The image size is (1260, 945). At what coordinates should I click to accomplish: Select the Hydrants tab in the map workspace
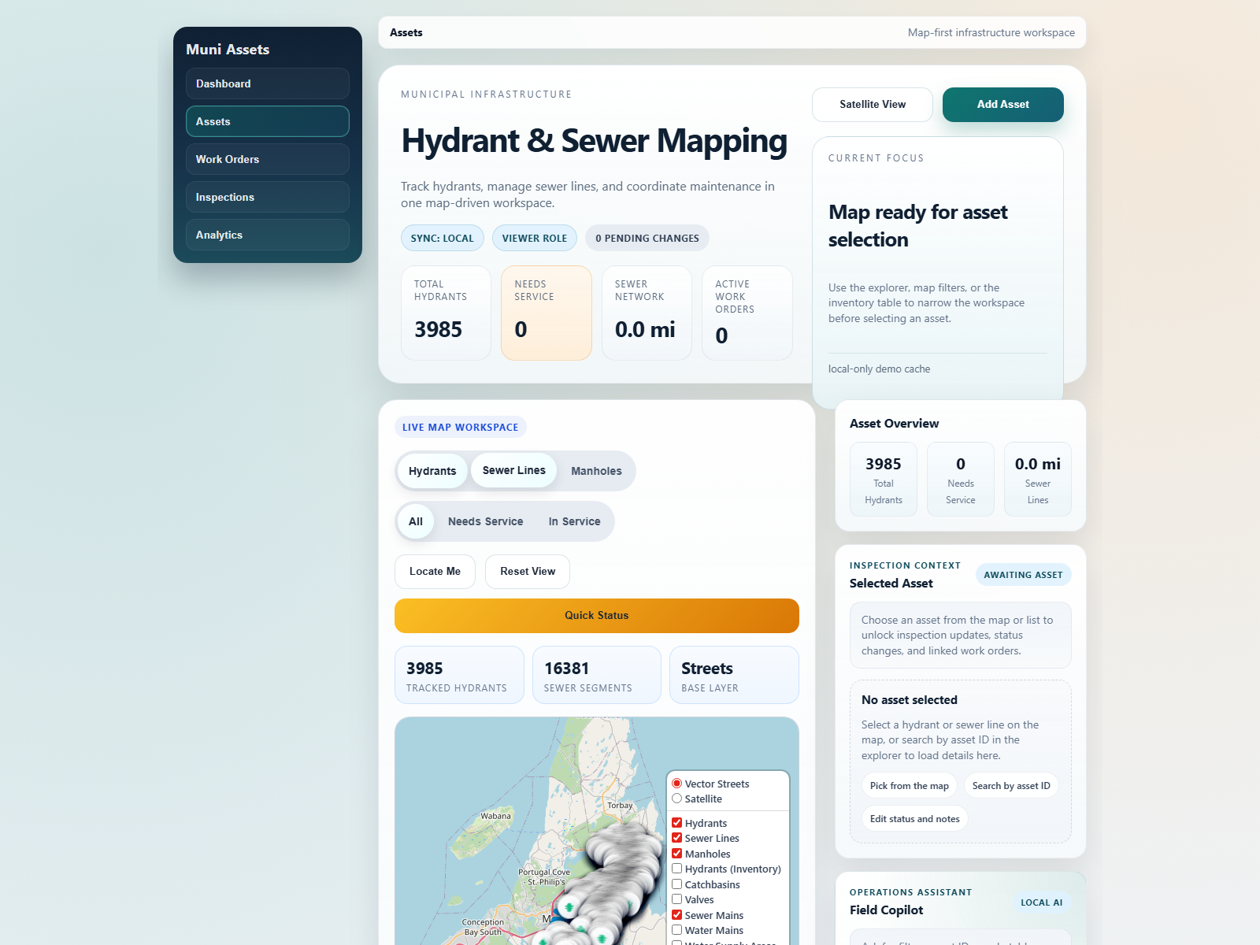432,470
